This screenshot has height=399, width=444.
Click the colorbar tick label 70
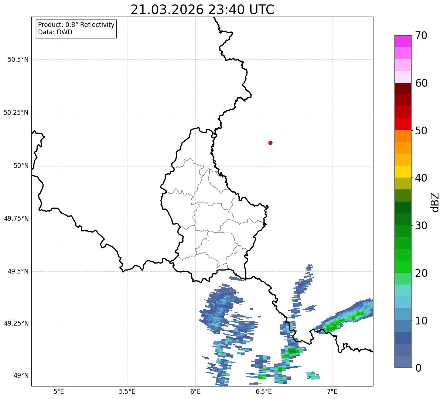421,36
